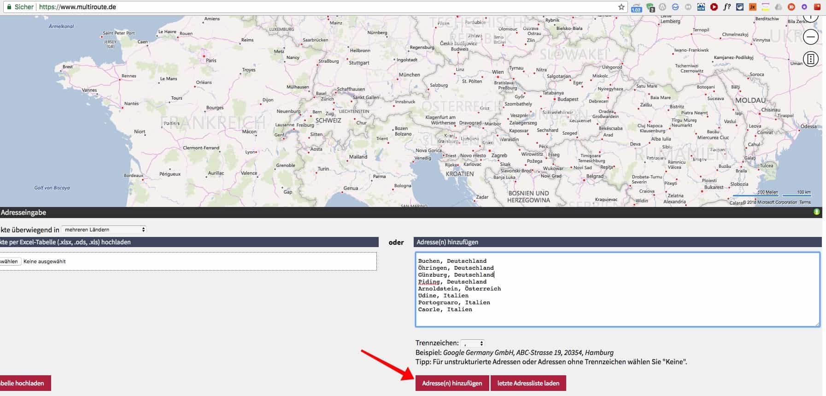Image resolution: width=826 pixels, height=396 pixels.
Task: Open the map style options button
Action: (810, 59)
